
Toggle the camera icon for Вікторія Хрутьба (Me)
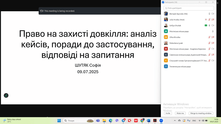pyautogui.click(x=213, y=14)
